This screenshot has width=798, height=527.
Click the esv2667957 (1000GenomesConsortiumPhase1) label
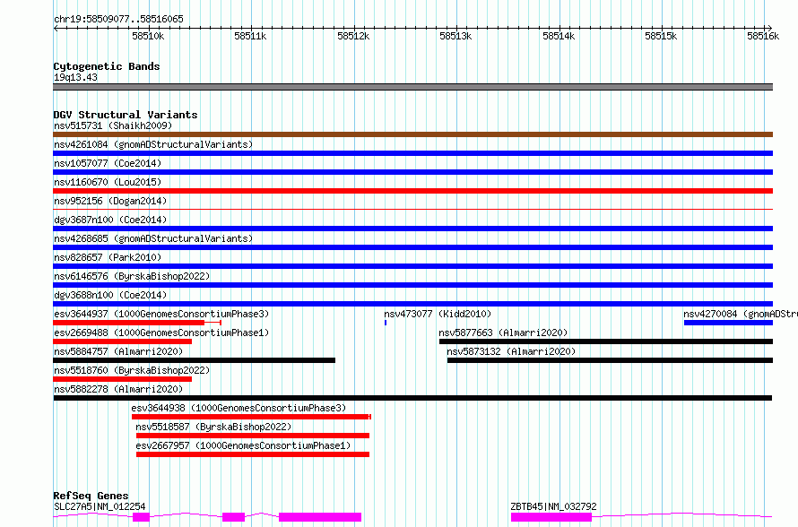[x=243, y=445]
